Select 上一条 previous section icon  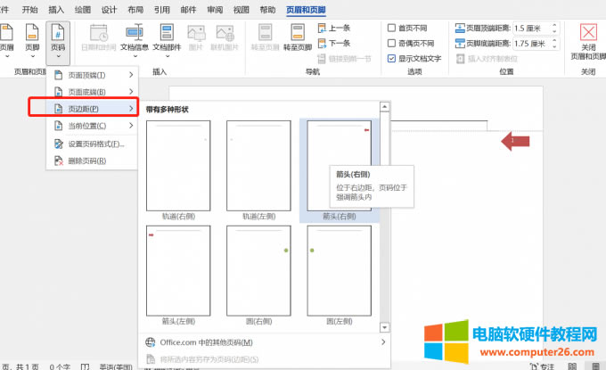[x=335, y=29]
